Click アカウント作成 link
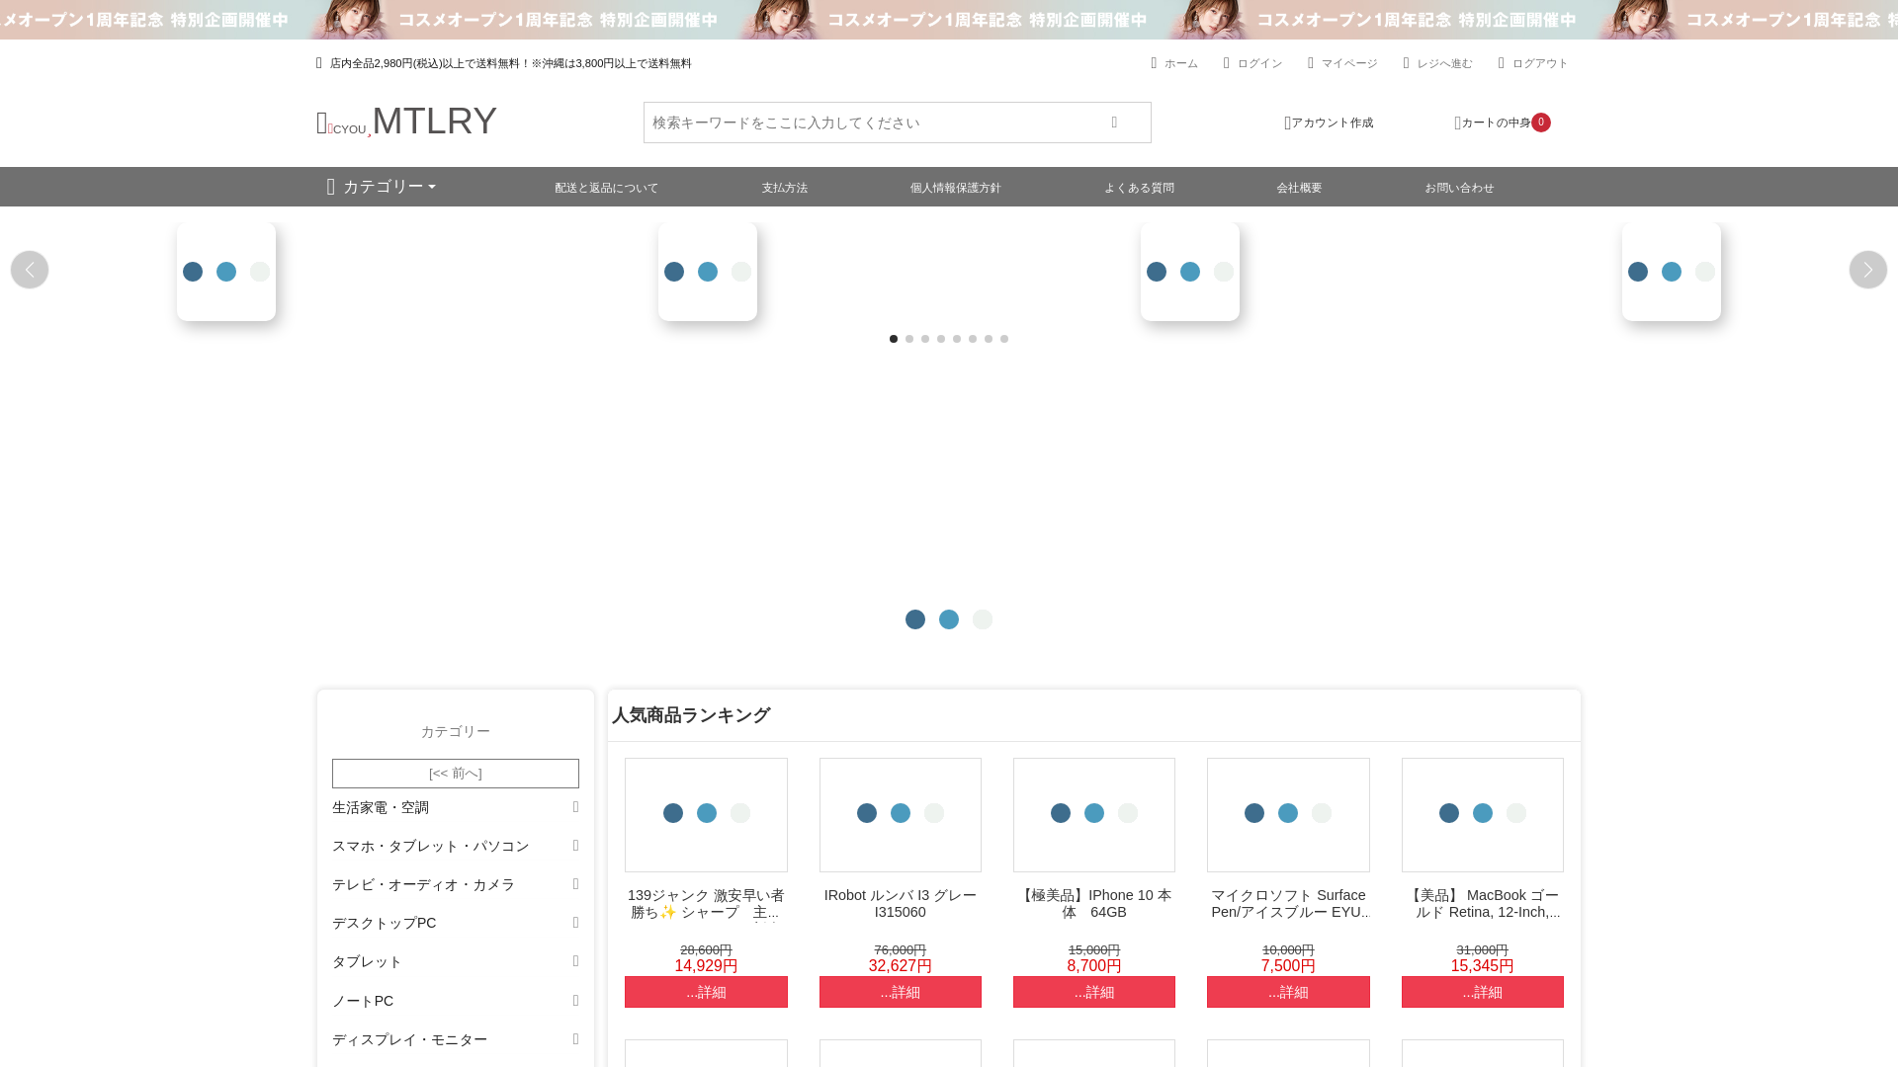The width and height of the screenshot is (1898, 1067). point(1333,123)
